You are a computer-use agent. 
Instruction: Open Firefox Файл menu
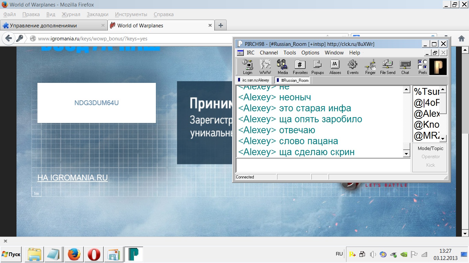coord(10,14)
